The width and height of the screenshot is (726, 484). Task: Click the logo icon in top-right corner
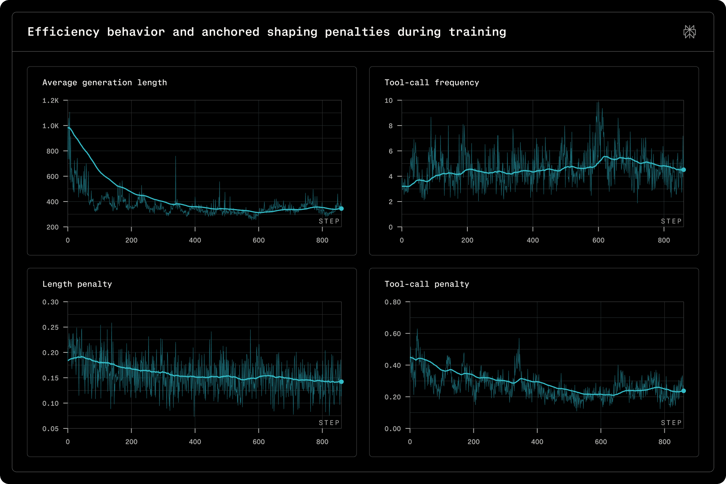[x=689, y=32]
